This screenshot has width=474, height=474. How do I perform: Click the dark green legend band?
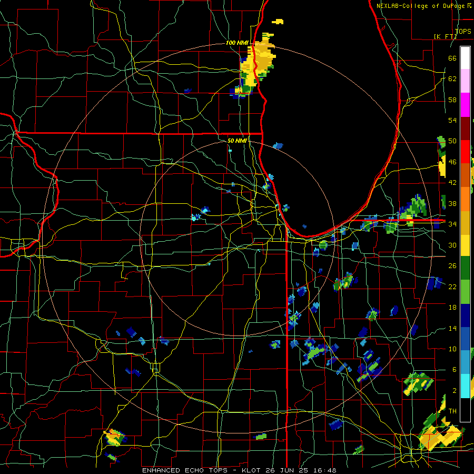point(465,268)
